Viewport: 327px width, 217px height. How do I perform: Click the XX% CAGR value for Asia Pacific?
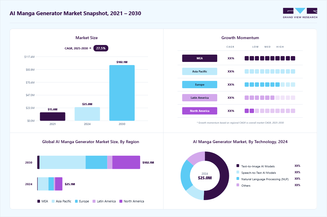tap(231, 72)
